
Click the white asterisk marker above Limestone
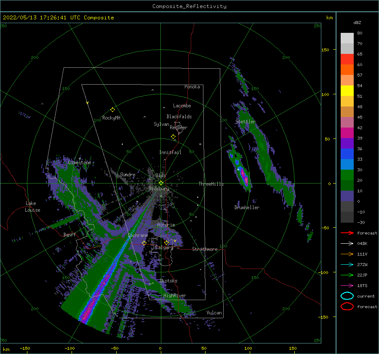coord(80,158)
